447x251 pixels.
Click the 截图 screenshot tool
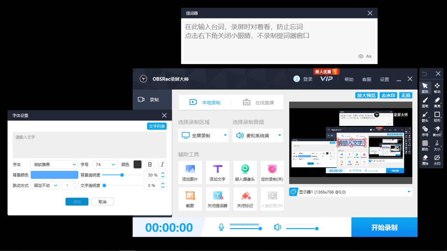tap(190, 199)
